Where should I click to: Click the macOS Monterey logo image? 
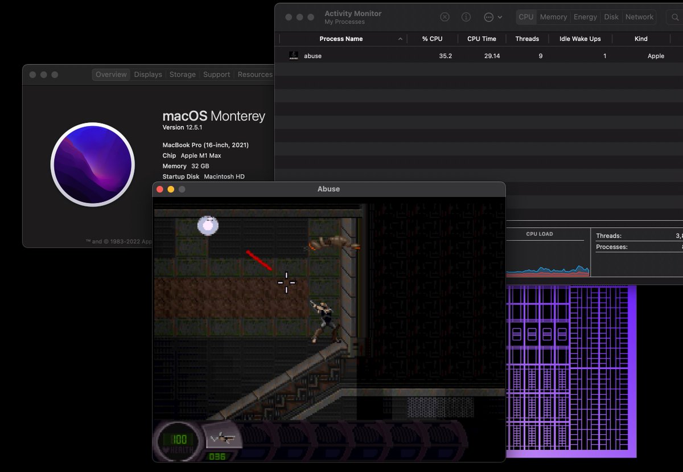[93, 165]
